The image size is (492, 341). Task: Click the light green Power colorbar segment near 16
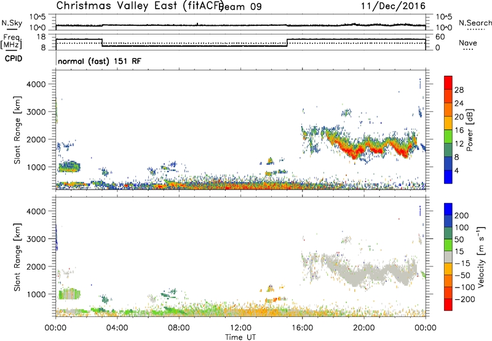click(448, 136)
